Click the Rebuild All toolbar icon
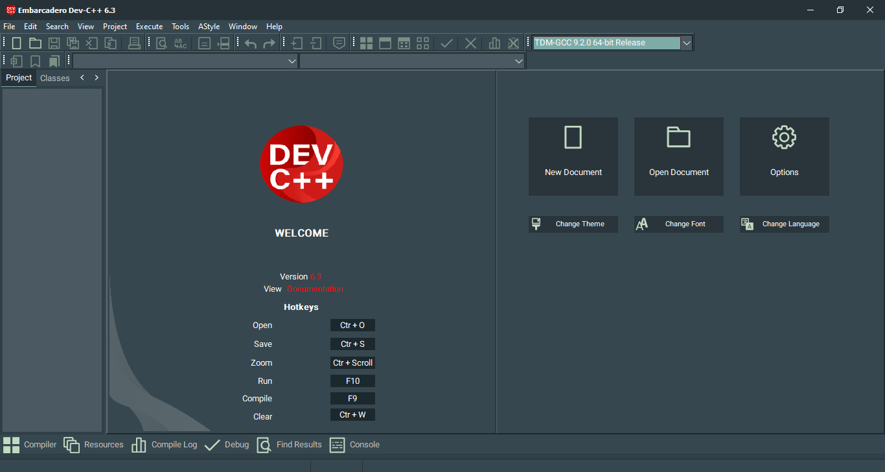 423,43
